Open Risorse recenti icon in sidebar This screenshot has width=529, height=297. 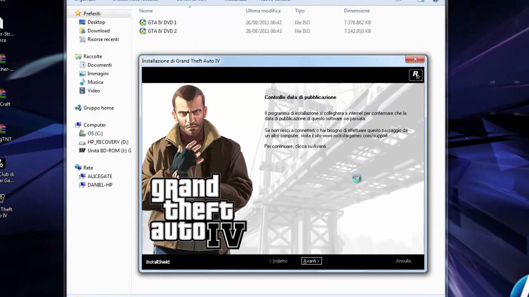pos(82,39)
